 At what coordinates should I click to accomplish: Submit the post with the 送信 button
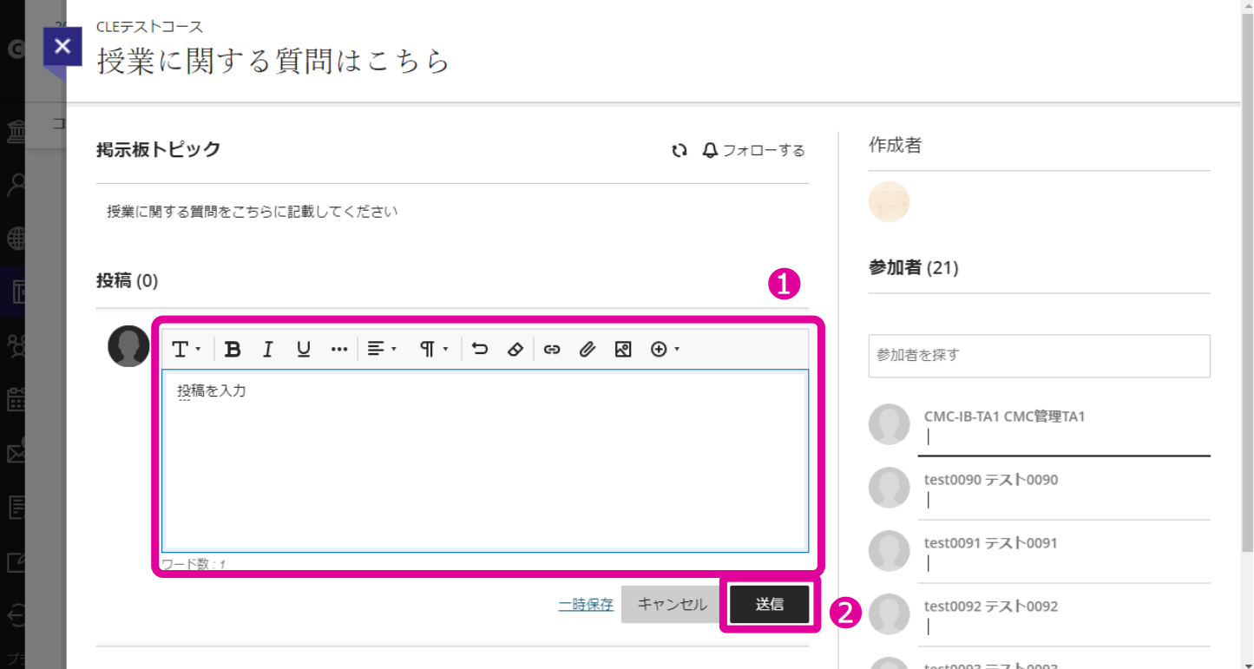(x=768, y=604)
